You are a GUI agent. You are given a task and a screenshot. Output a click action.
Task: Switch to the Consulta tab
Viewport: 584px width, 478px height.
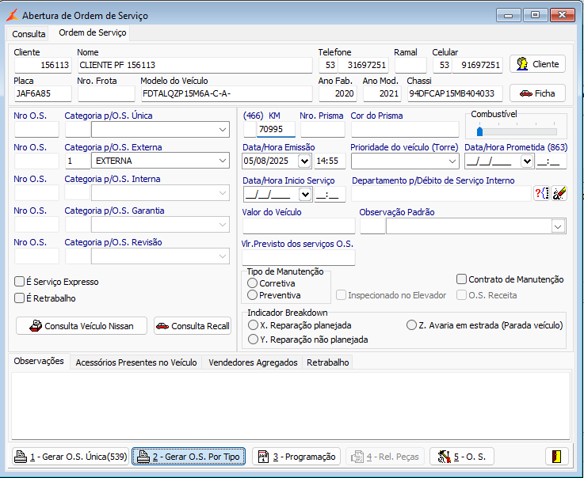coord(29,34)
